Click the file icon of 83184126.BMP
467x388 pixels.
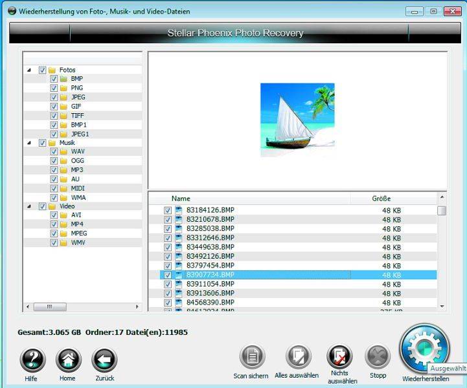[178, 210]
